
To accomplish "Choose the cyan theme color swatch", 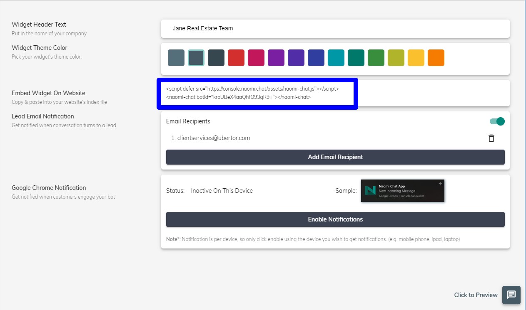I will tap(336, 58).
